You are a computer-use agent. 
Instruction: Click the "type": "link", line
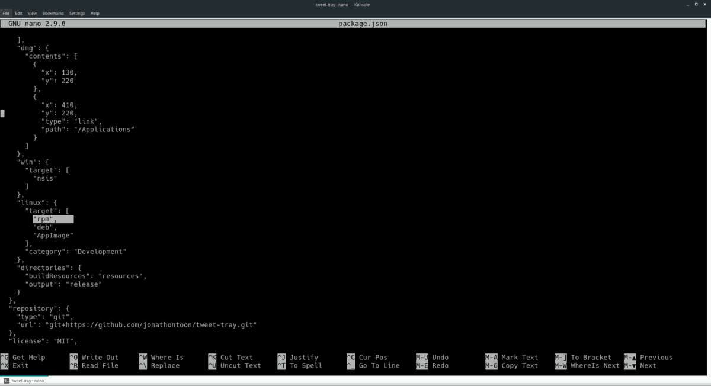click(72, 121)
